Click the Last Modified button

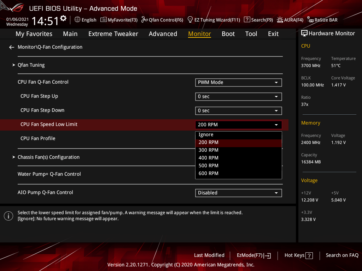tap(209, 255)
